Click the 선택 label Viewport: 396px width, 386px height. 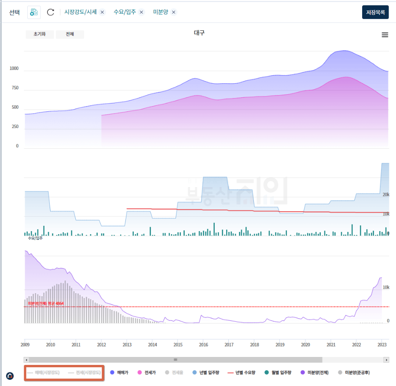pyautogui.click(x=15, y=12)
